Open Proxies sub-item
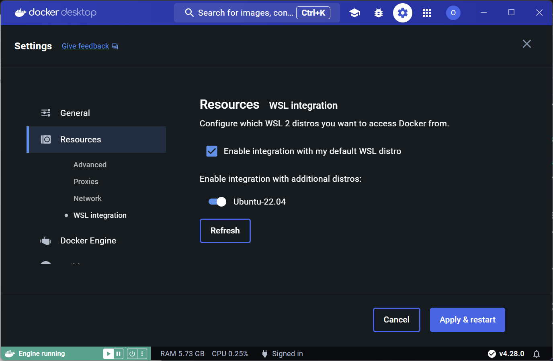553x361 pixels. pyautogui.click(x=86, y=182)
